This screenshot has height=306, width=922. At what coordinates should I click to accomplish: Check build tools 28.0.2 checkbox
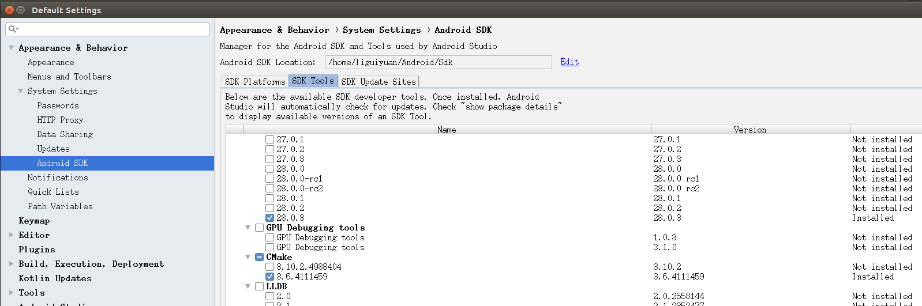[269, 208]
